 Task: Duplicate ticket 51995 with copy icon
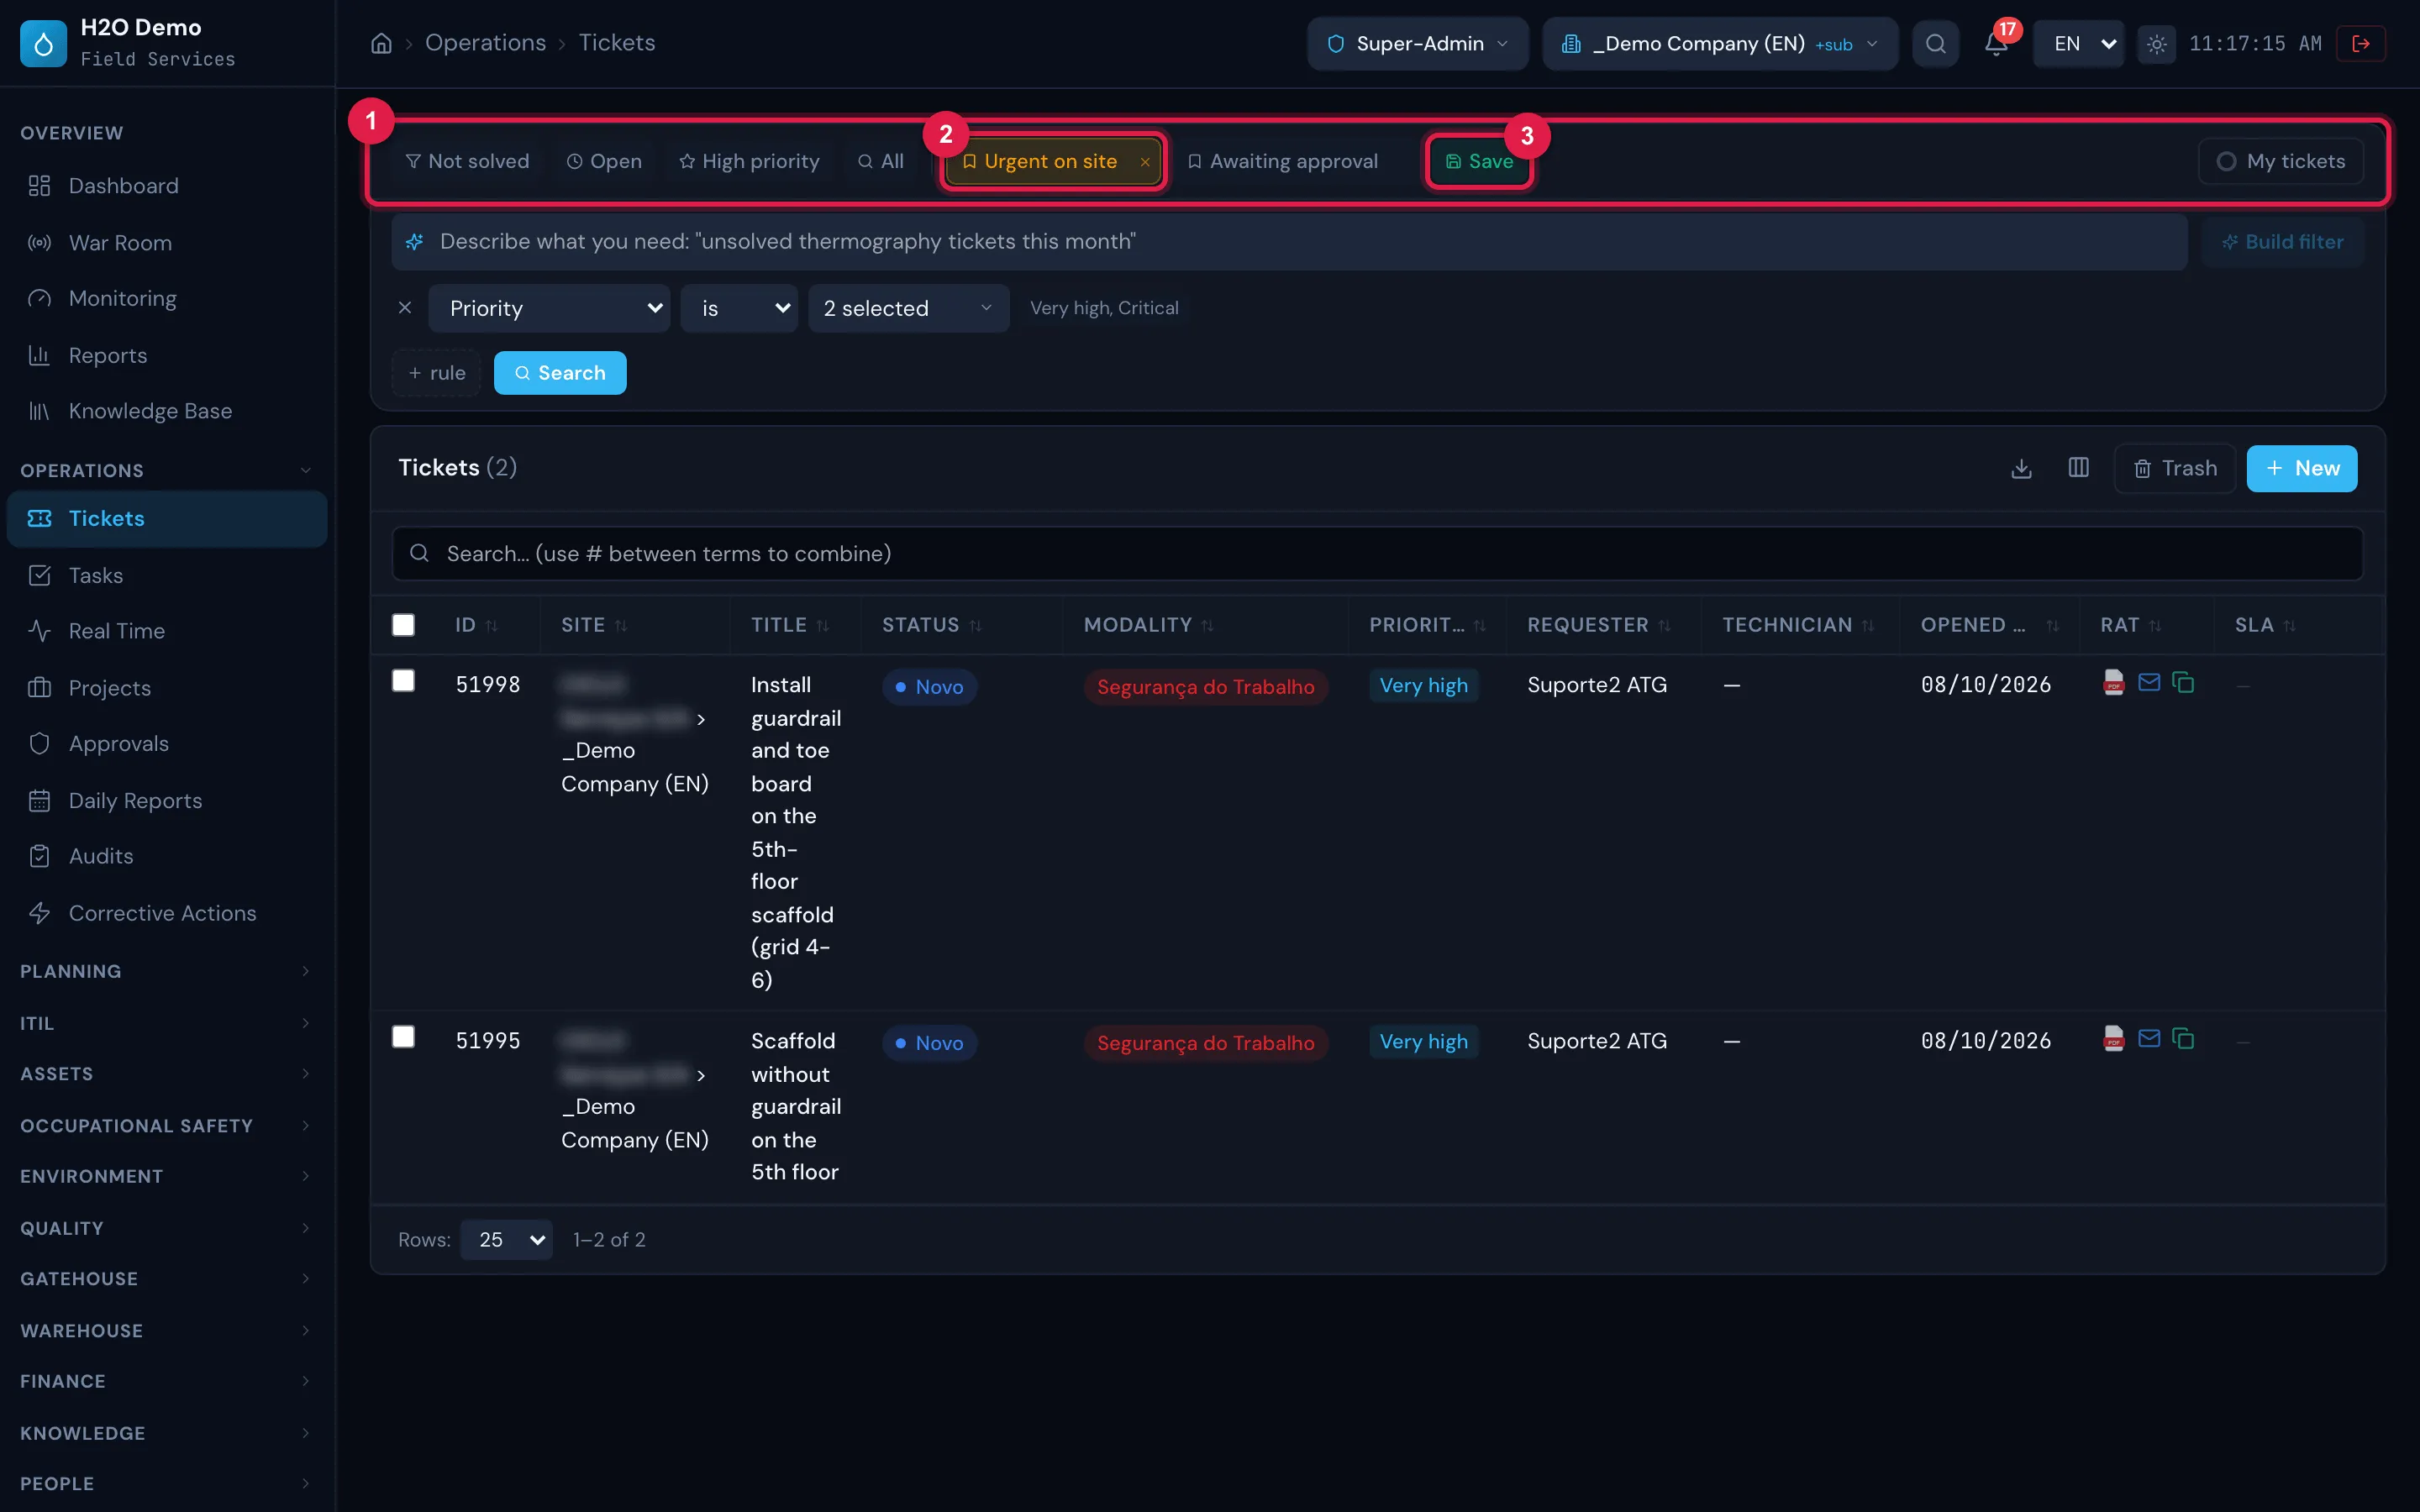2183,1039
